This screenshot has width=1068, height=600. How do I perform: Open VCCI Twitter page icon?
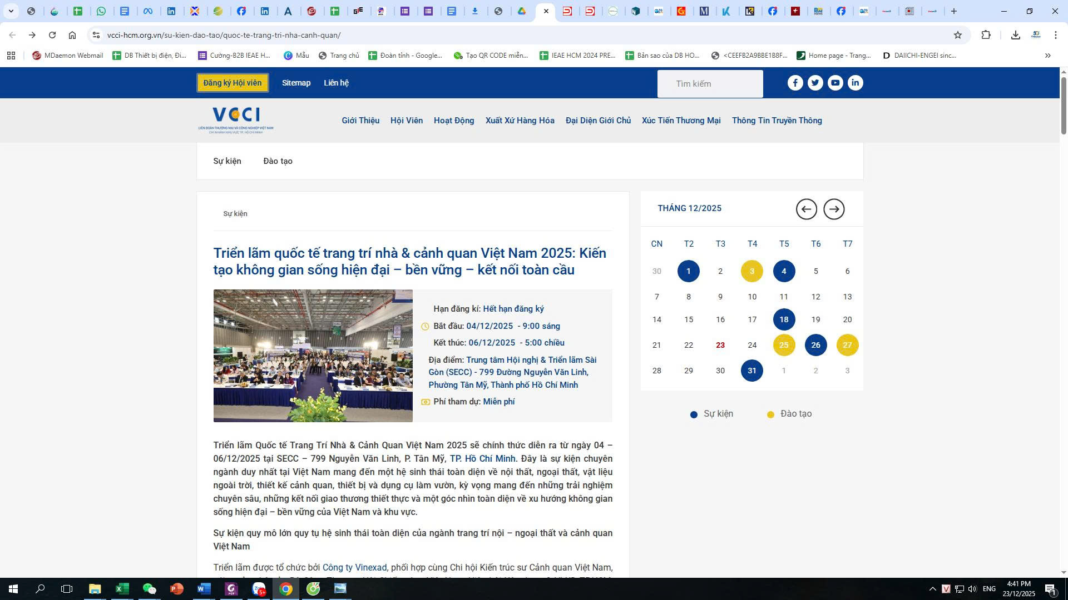pyautogui.click(x=815, y=83)
